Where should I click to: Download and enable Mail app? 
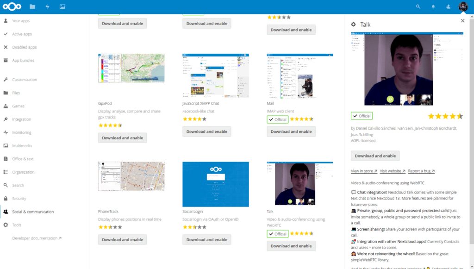click(291, 131)
